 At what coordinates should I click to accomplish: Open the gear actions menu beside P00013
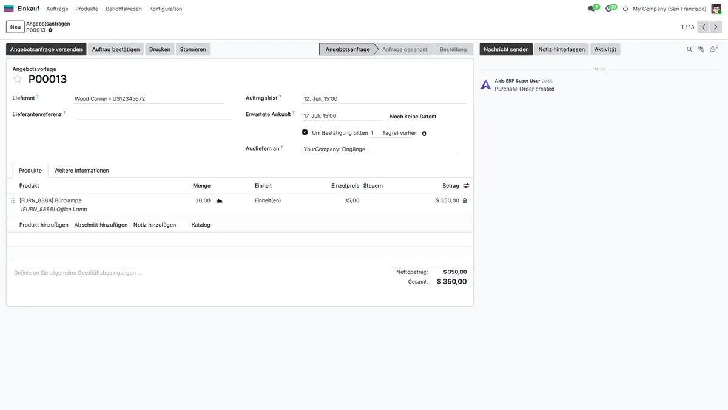coord(50,30)
